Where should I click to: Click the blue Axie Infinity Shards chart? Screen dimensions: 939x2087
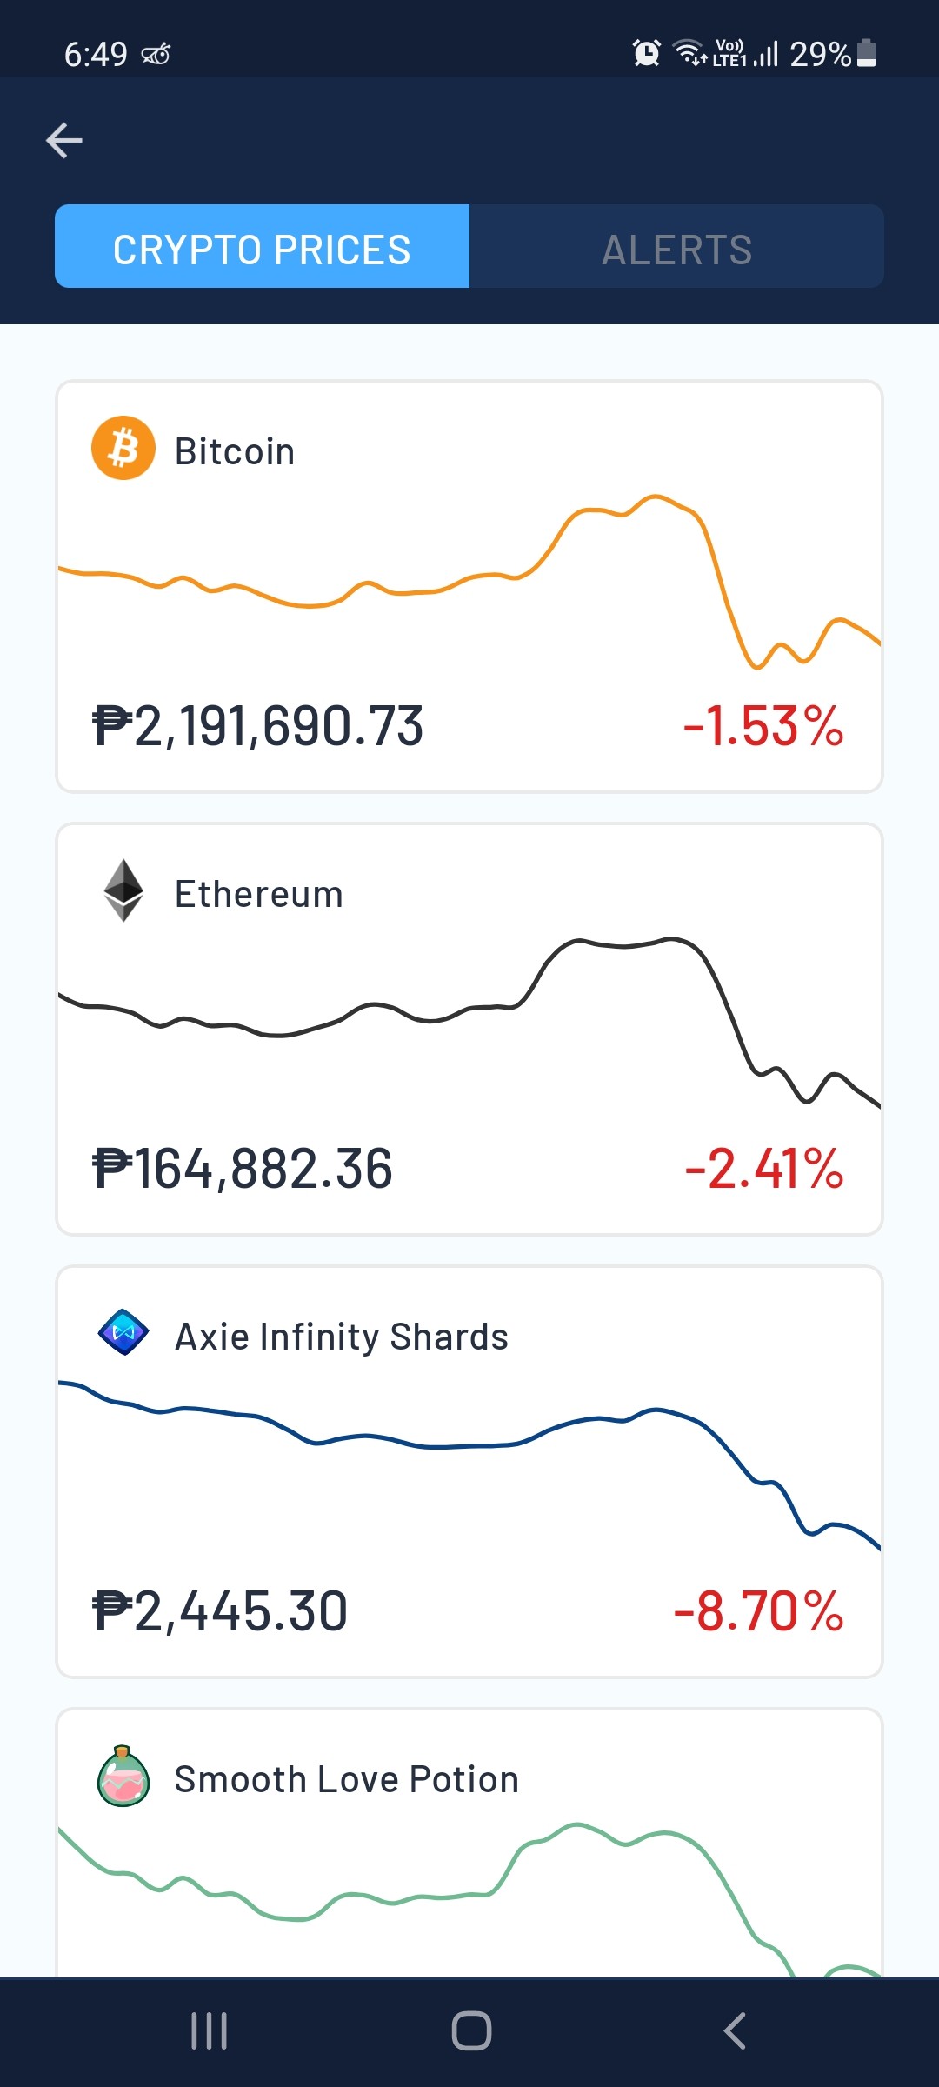[469, 1465]
